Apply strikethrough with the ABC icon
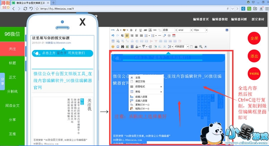 (145, 30)
